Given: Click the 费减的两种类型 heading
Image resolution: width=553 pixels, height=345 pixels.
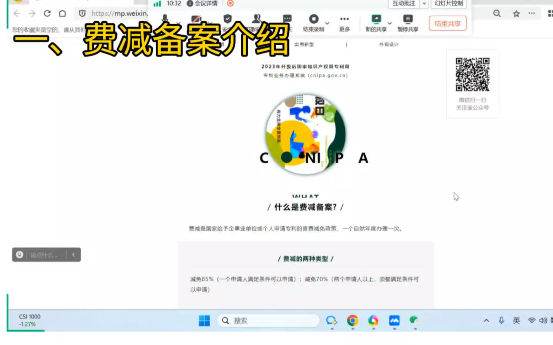Looking at the screenshot, I should point(305,259).
